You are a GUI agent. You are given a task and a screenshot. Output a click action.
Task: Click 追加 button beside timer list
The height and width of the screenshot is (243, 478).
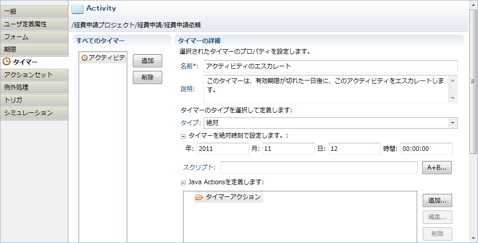point(147,61)
